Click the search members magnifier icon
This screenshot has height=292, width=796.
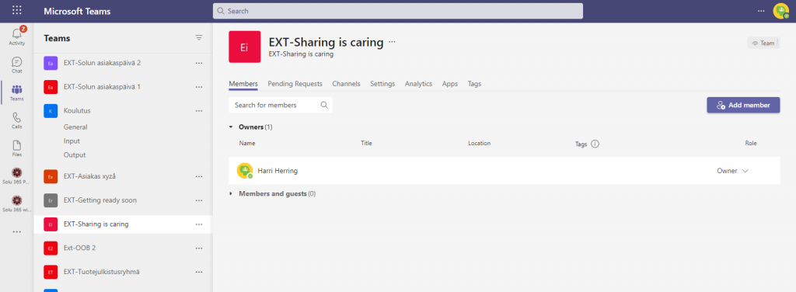tap(324, 105)
